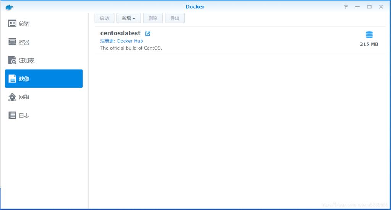This screenshot has height=210, width=391.
Task: Click the 导出 export button
Action: [175, 18]
